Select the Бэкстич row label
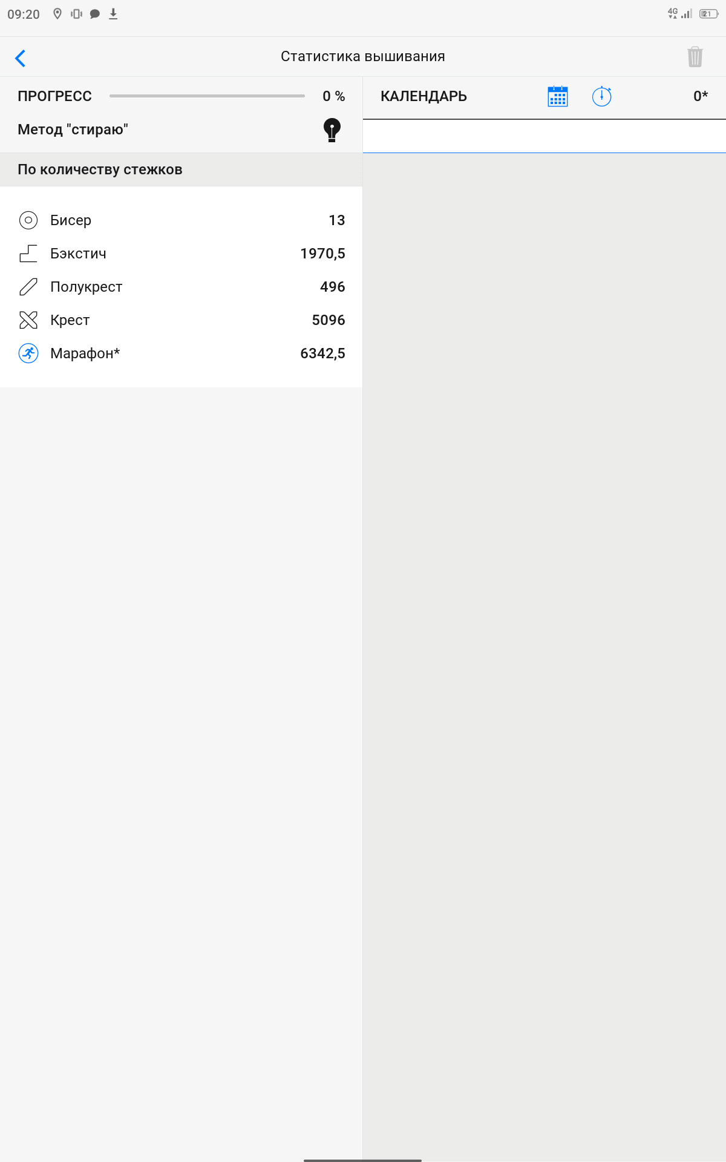This screenshot has width=726, height=1162. click(78, 254)
